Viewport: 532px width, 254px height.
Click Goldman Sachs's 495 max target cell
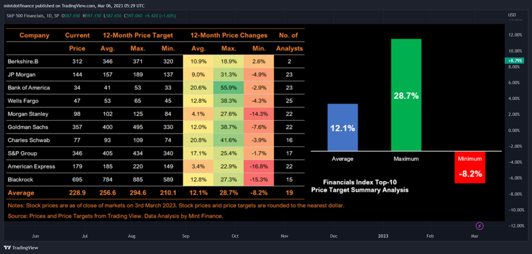138,127
